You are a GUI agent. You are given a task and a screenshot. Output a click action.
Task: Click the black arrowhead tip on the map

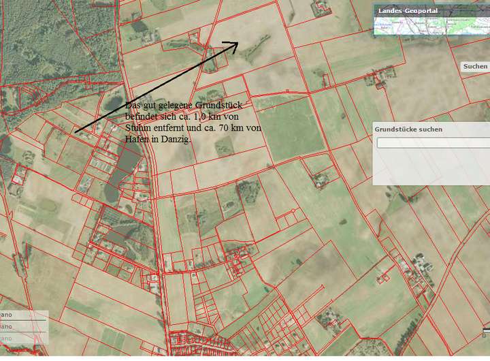point(236,44)
